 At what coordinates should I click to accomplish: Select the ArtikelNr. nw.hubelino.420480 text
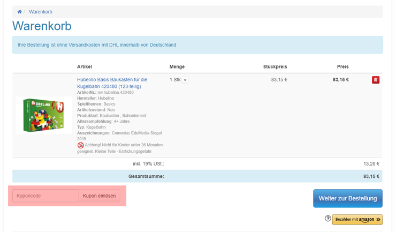tap(105, 92)
